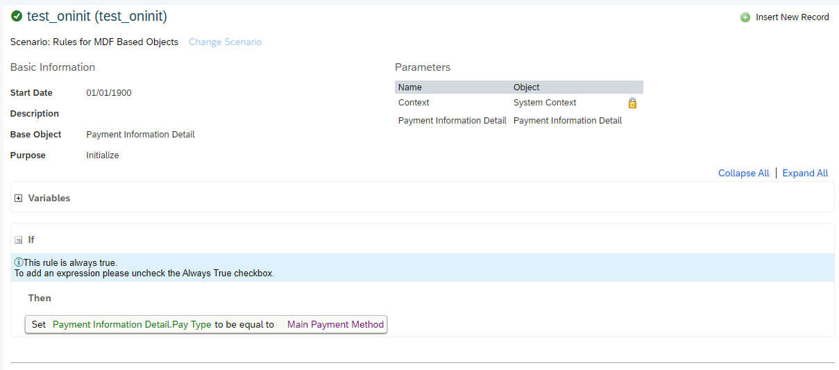Screen dimensions: 839x370
Task: Select the Context parameter row name
Action: [414, 103]
